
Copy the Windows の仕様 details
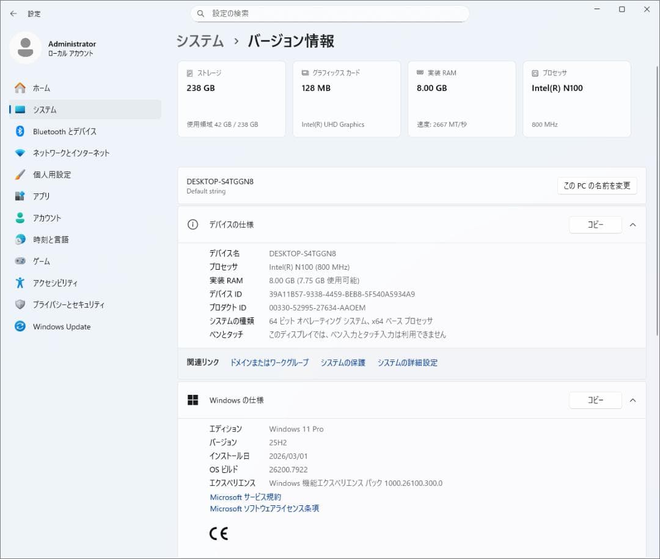[x=596, y=400]
